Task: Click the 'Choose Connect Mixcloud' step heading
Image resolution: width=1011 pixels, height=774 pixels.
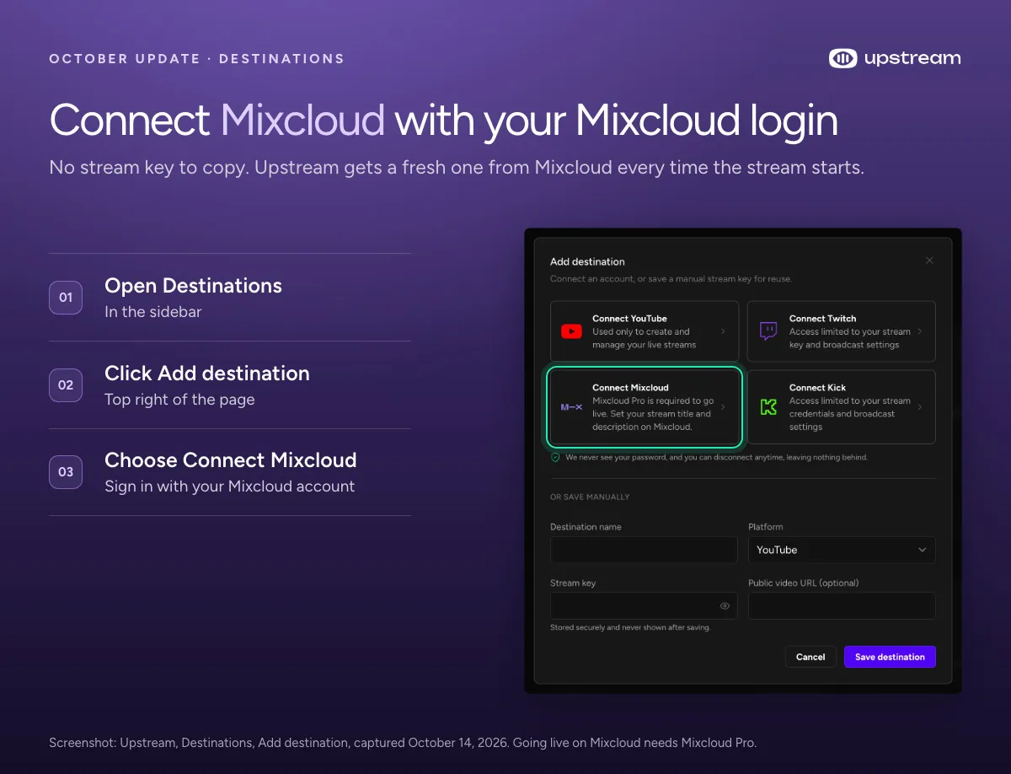Action: click(x=231, y=460)
